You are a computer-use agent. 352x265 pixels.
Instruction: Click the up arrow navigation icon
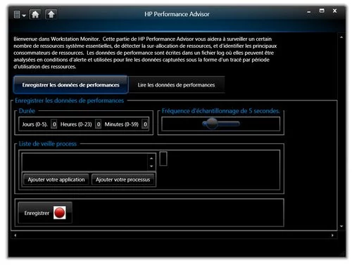point(51,15)
